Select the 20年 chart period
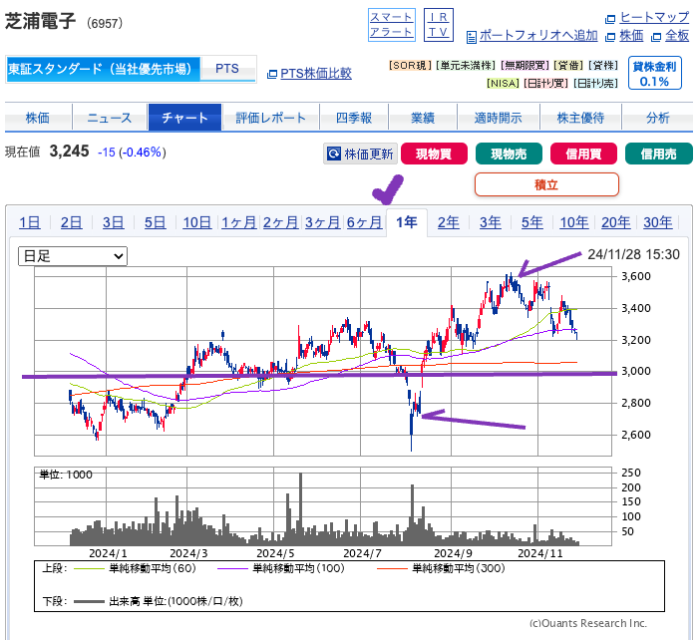Screen dimensions: 700x640 coord(616,222)
